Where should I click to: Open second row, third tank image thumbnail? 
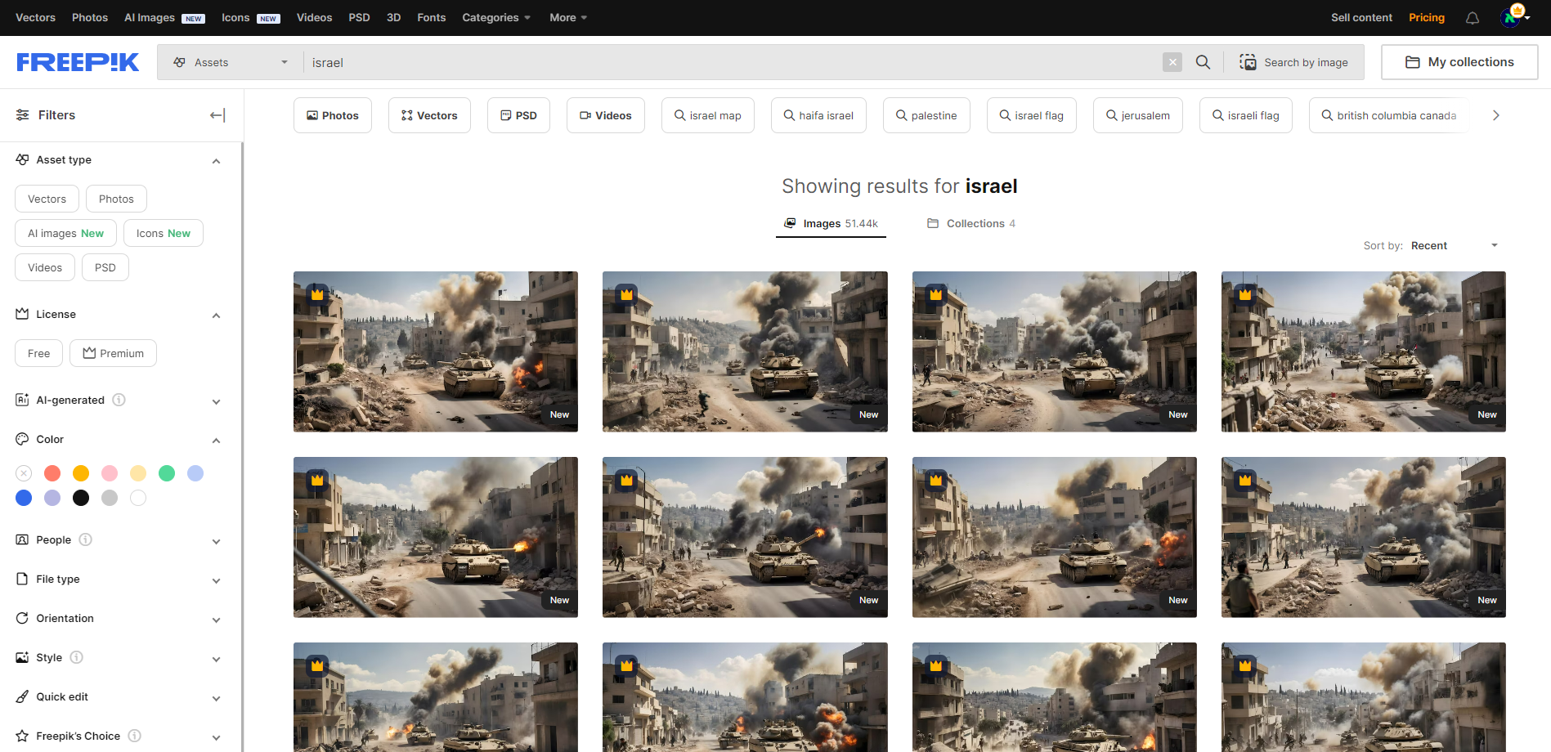1055,537
